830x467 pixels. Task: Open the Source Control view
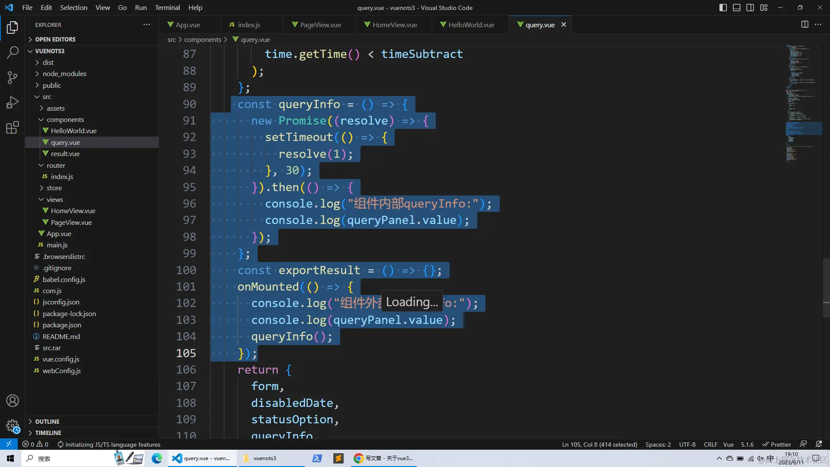point(13,77)
